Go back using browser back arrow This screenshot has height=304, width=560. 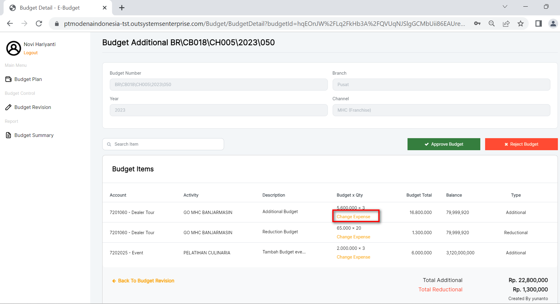(10, 23)
